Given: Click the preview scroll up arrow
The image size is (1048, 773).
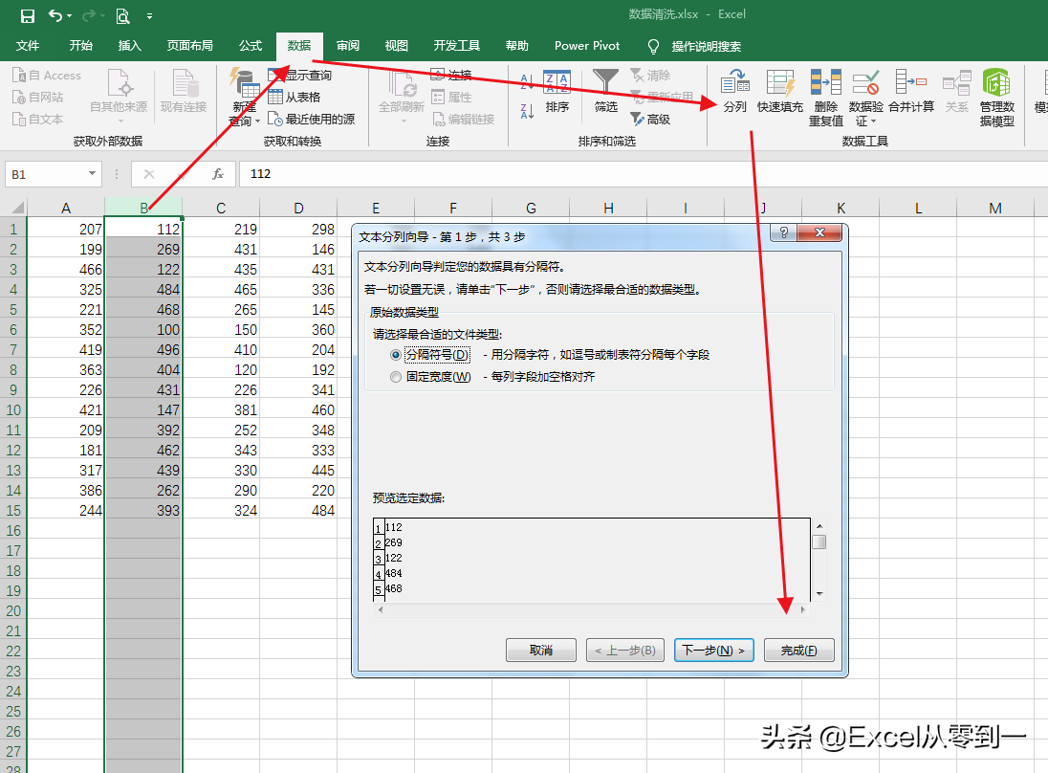Looking at the screenshot, I should tap(819, 526).
